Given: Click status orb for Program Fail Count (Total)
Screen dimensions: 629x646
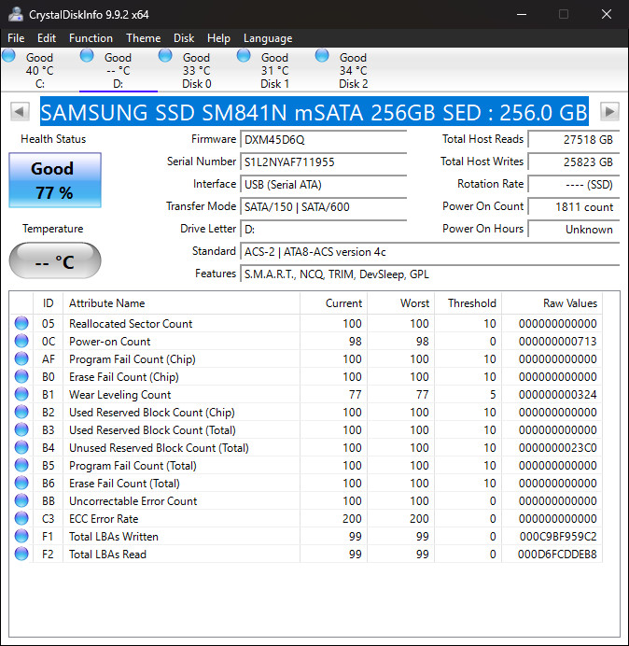Looking at the screenshot, I should 21,465.
